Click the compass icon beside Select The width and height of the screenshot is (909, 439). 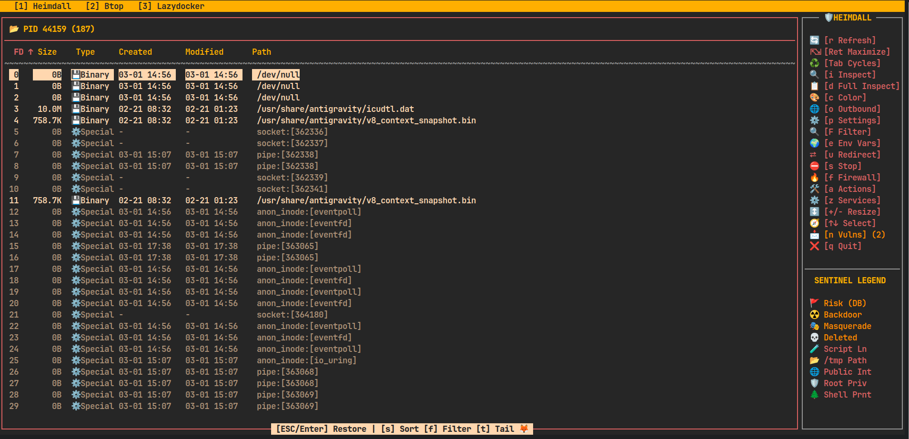(x=815, y=223)
